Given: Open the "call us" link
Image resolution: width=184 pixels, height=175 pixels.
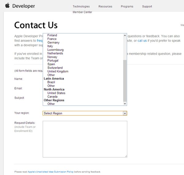Looking at the screenshot, I should pos(142,40).
